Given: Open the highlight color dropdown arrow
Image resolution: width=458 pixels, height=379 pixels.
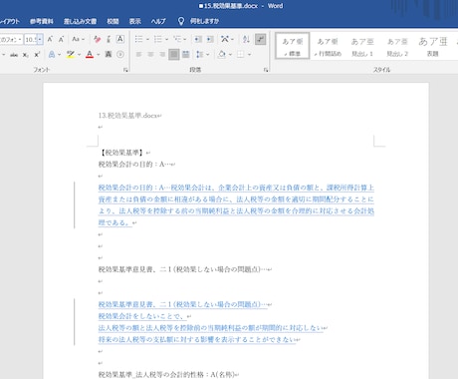Looking at the screenshot, I should pos(80,55).
